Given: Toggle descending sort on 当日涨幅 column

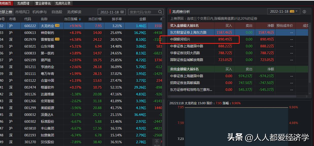Looking at the screenshot, I should pyautogui.click(x=79, y=20).
